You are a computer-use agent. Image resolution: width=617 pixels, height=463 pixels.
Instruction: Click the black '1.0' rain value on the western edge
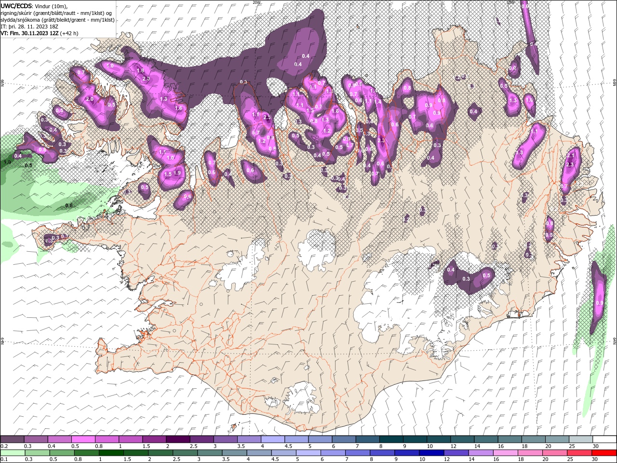tap(7, 163)
